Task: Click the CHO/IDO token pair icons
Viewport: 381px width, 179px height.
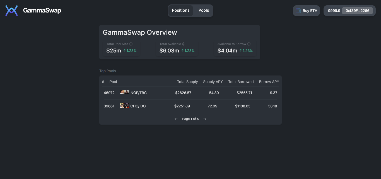Action: [x=124, y=105]
